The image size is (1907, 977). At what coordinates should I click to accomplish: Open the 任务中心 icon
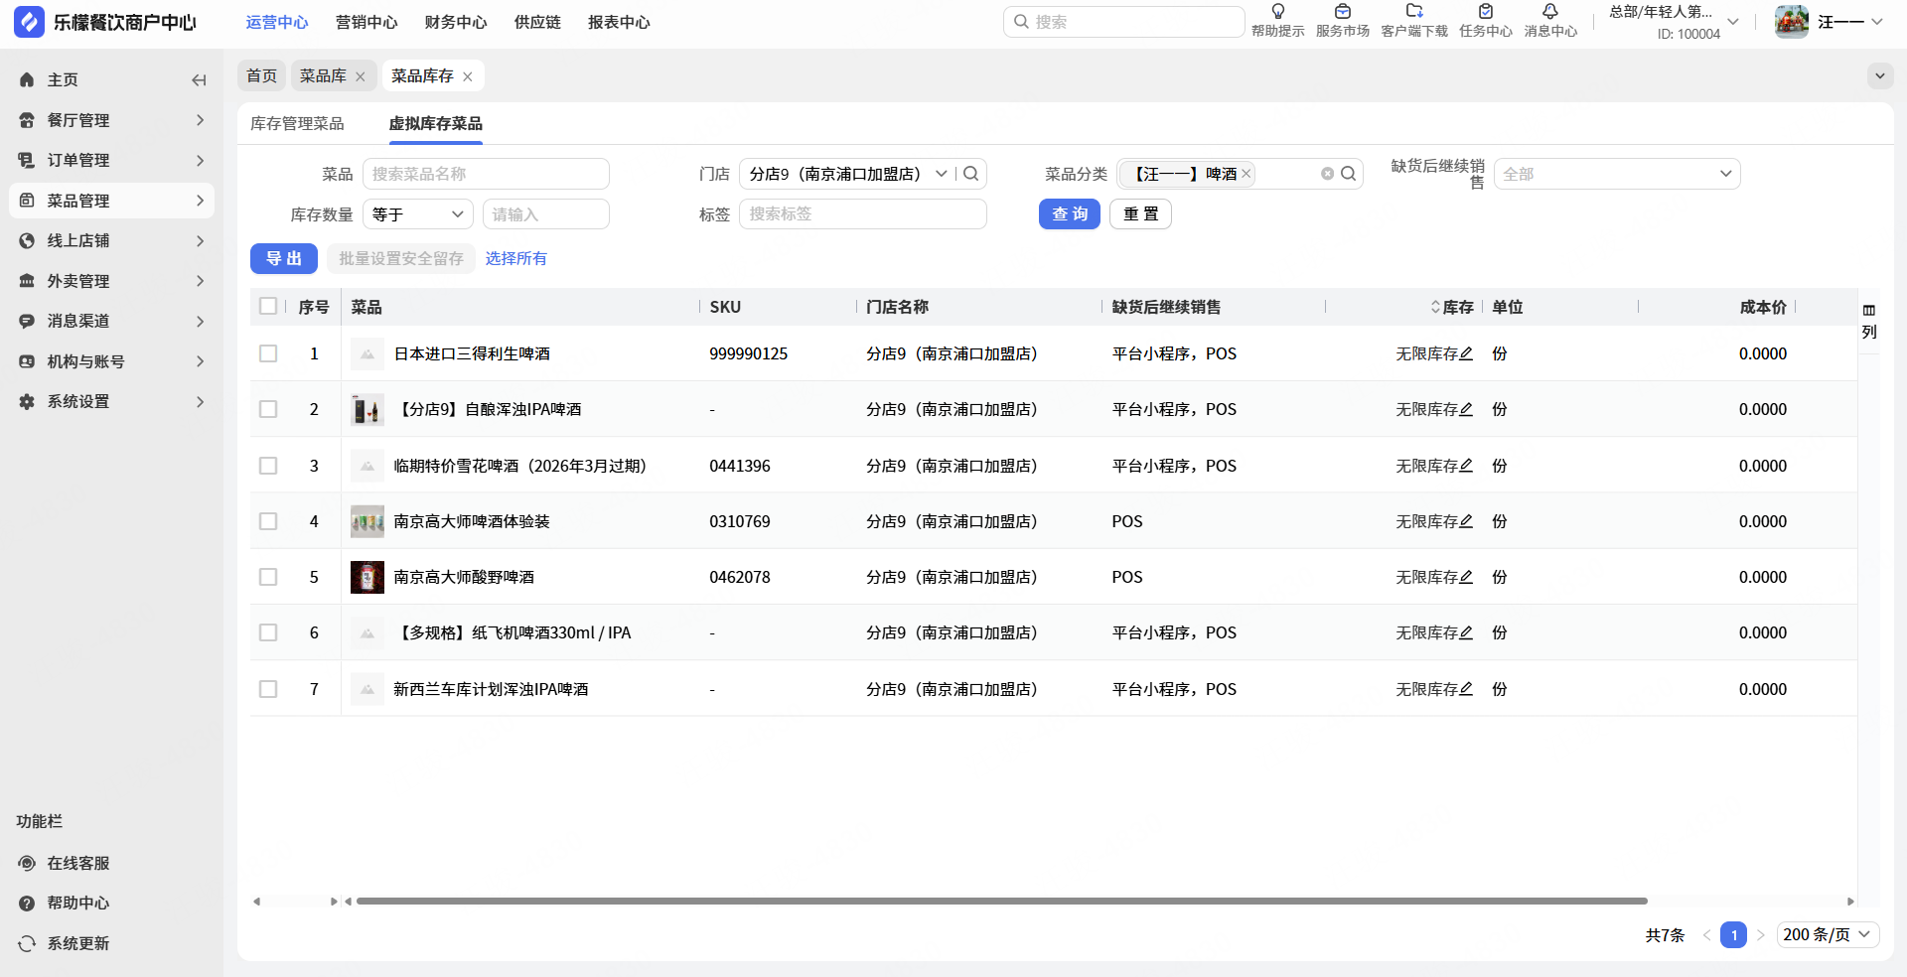pos(1485,12)
